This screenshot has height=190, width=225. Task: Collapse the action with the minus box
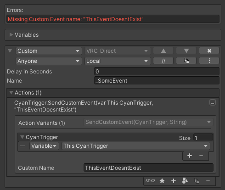213,103
